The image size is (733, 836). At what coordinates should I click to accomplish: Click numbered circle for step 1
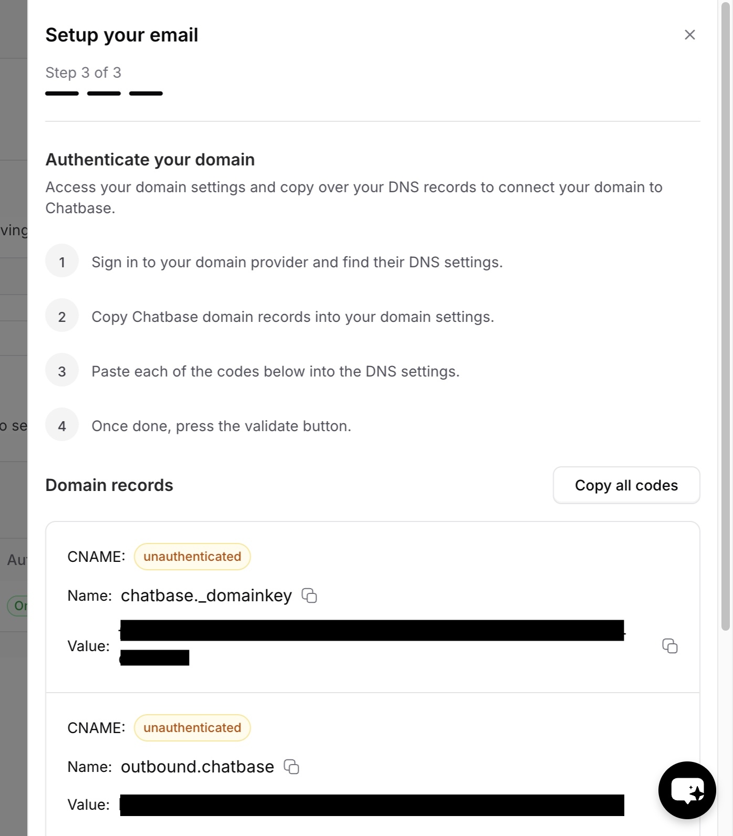pos(62,261)
